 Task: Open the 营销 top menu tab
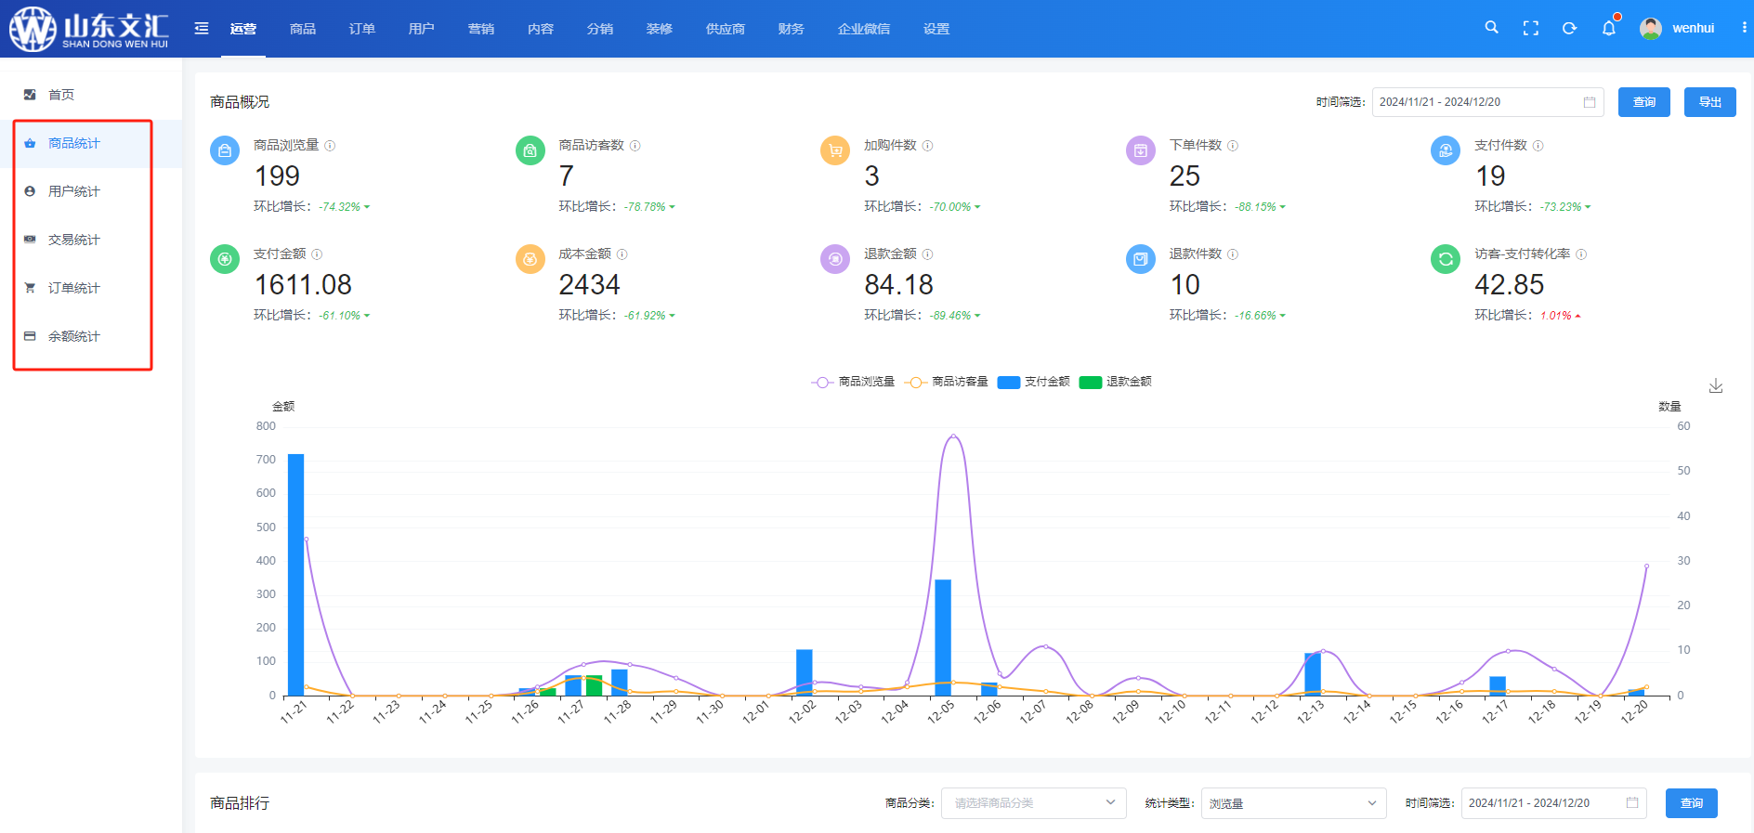click(x=481, y=29)
